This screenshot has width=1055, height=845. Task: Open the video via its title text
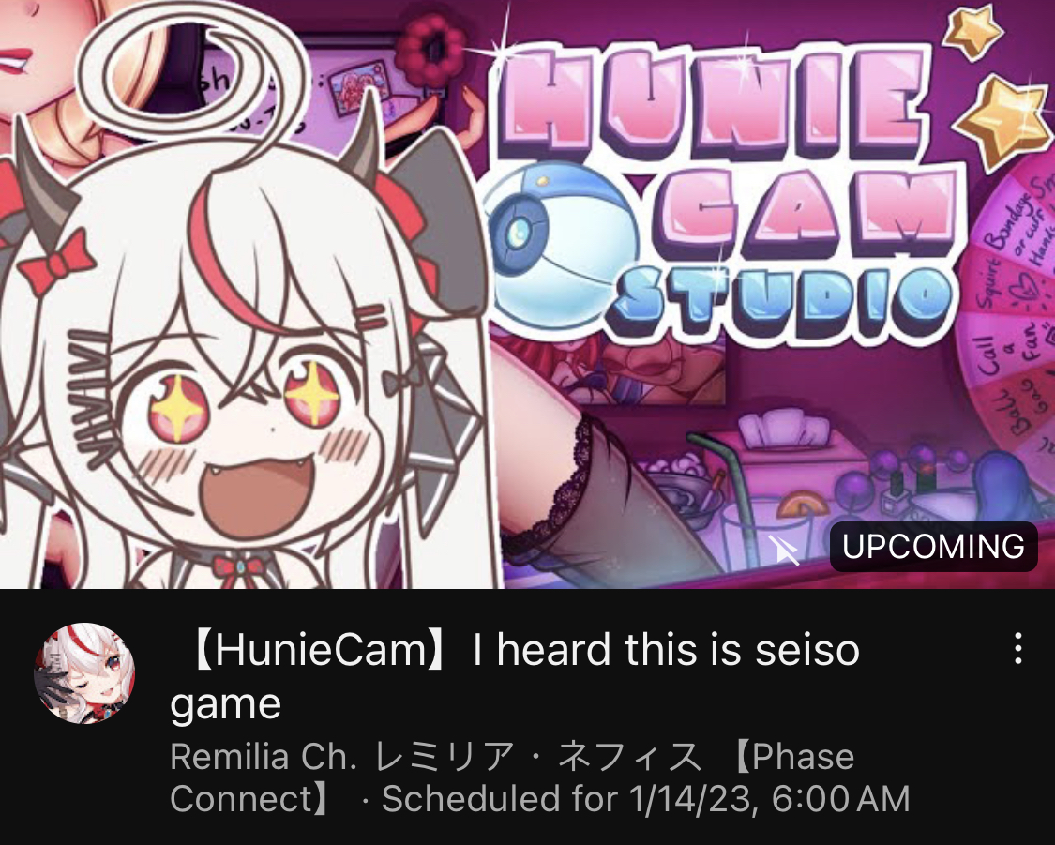coord(516,676)
